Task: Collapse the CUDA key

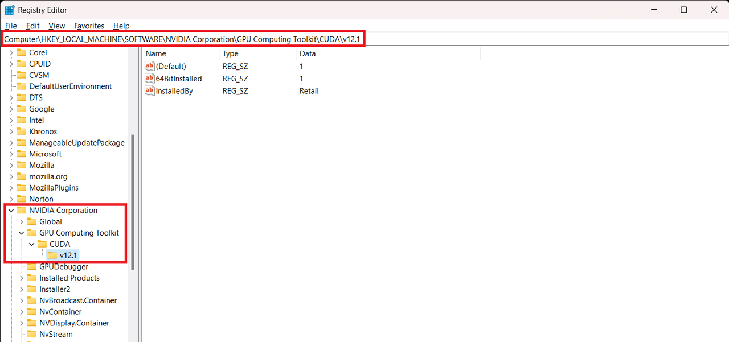Action: [x=32, y=244]
